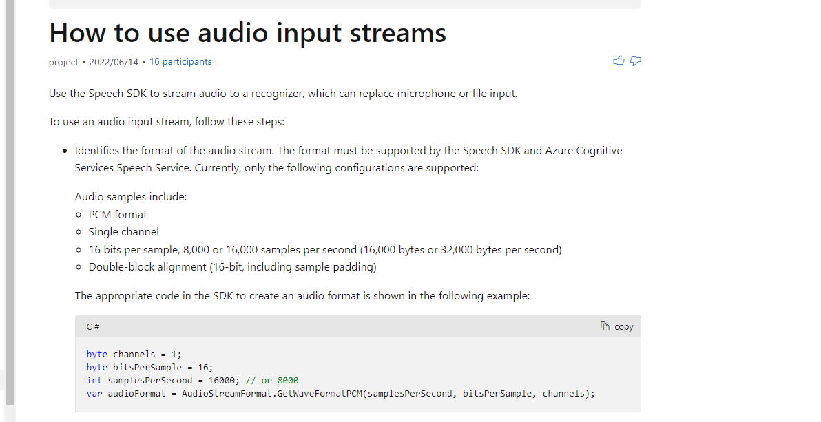This screenshot has height=422, width=821.
Task: Click the Speech SDK mention in the intro paragraph
Action: pyautogui.click(x=110, y=93)
